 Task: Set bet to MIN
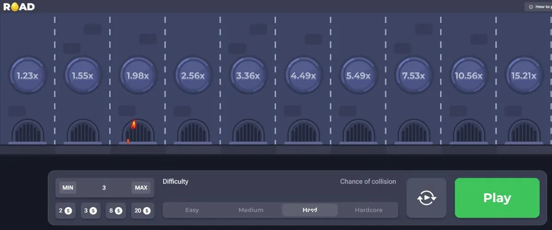pyautogui.click(x=68, y=188)
